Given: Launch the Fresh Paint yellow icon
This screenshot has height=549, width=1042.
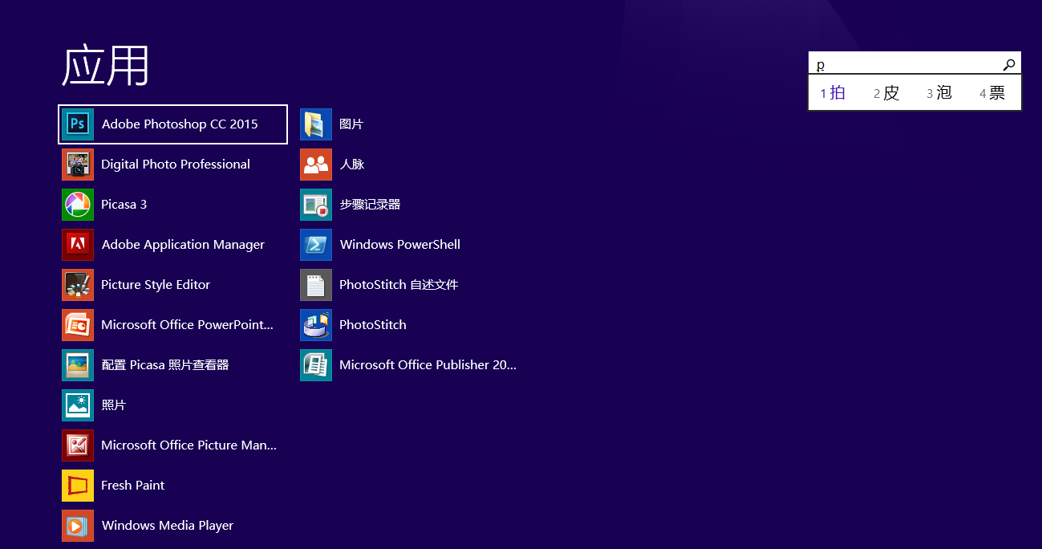Looking at the screenshot, I should (78, 486).
